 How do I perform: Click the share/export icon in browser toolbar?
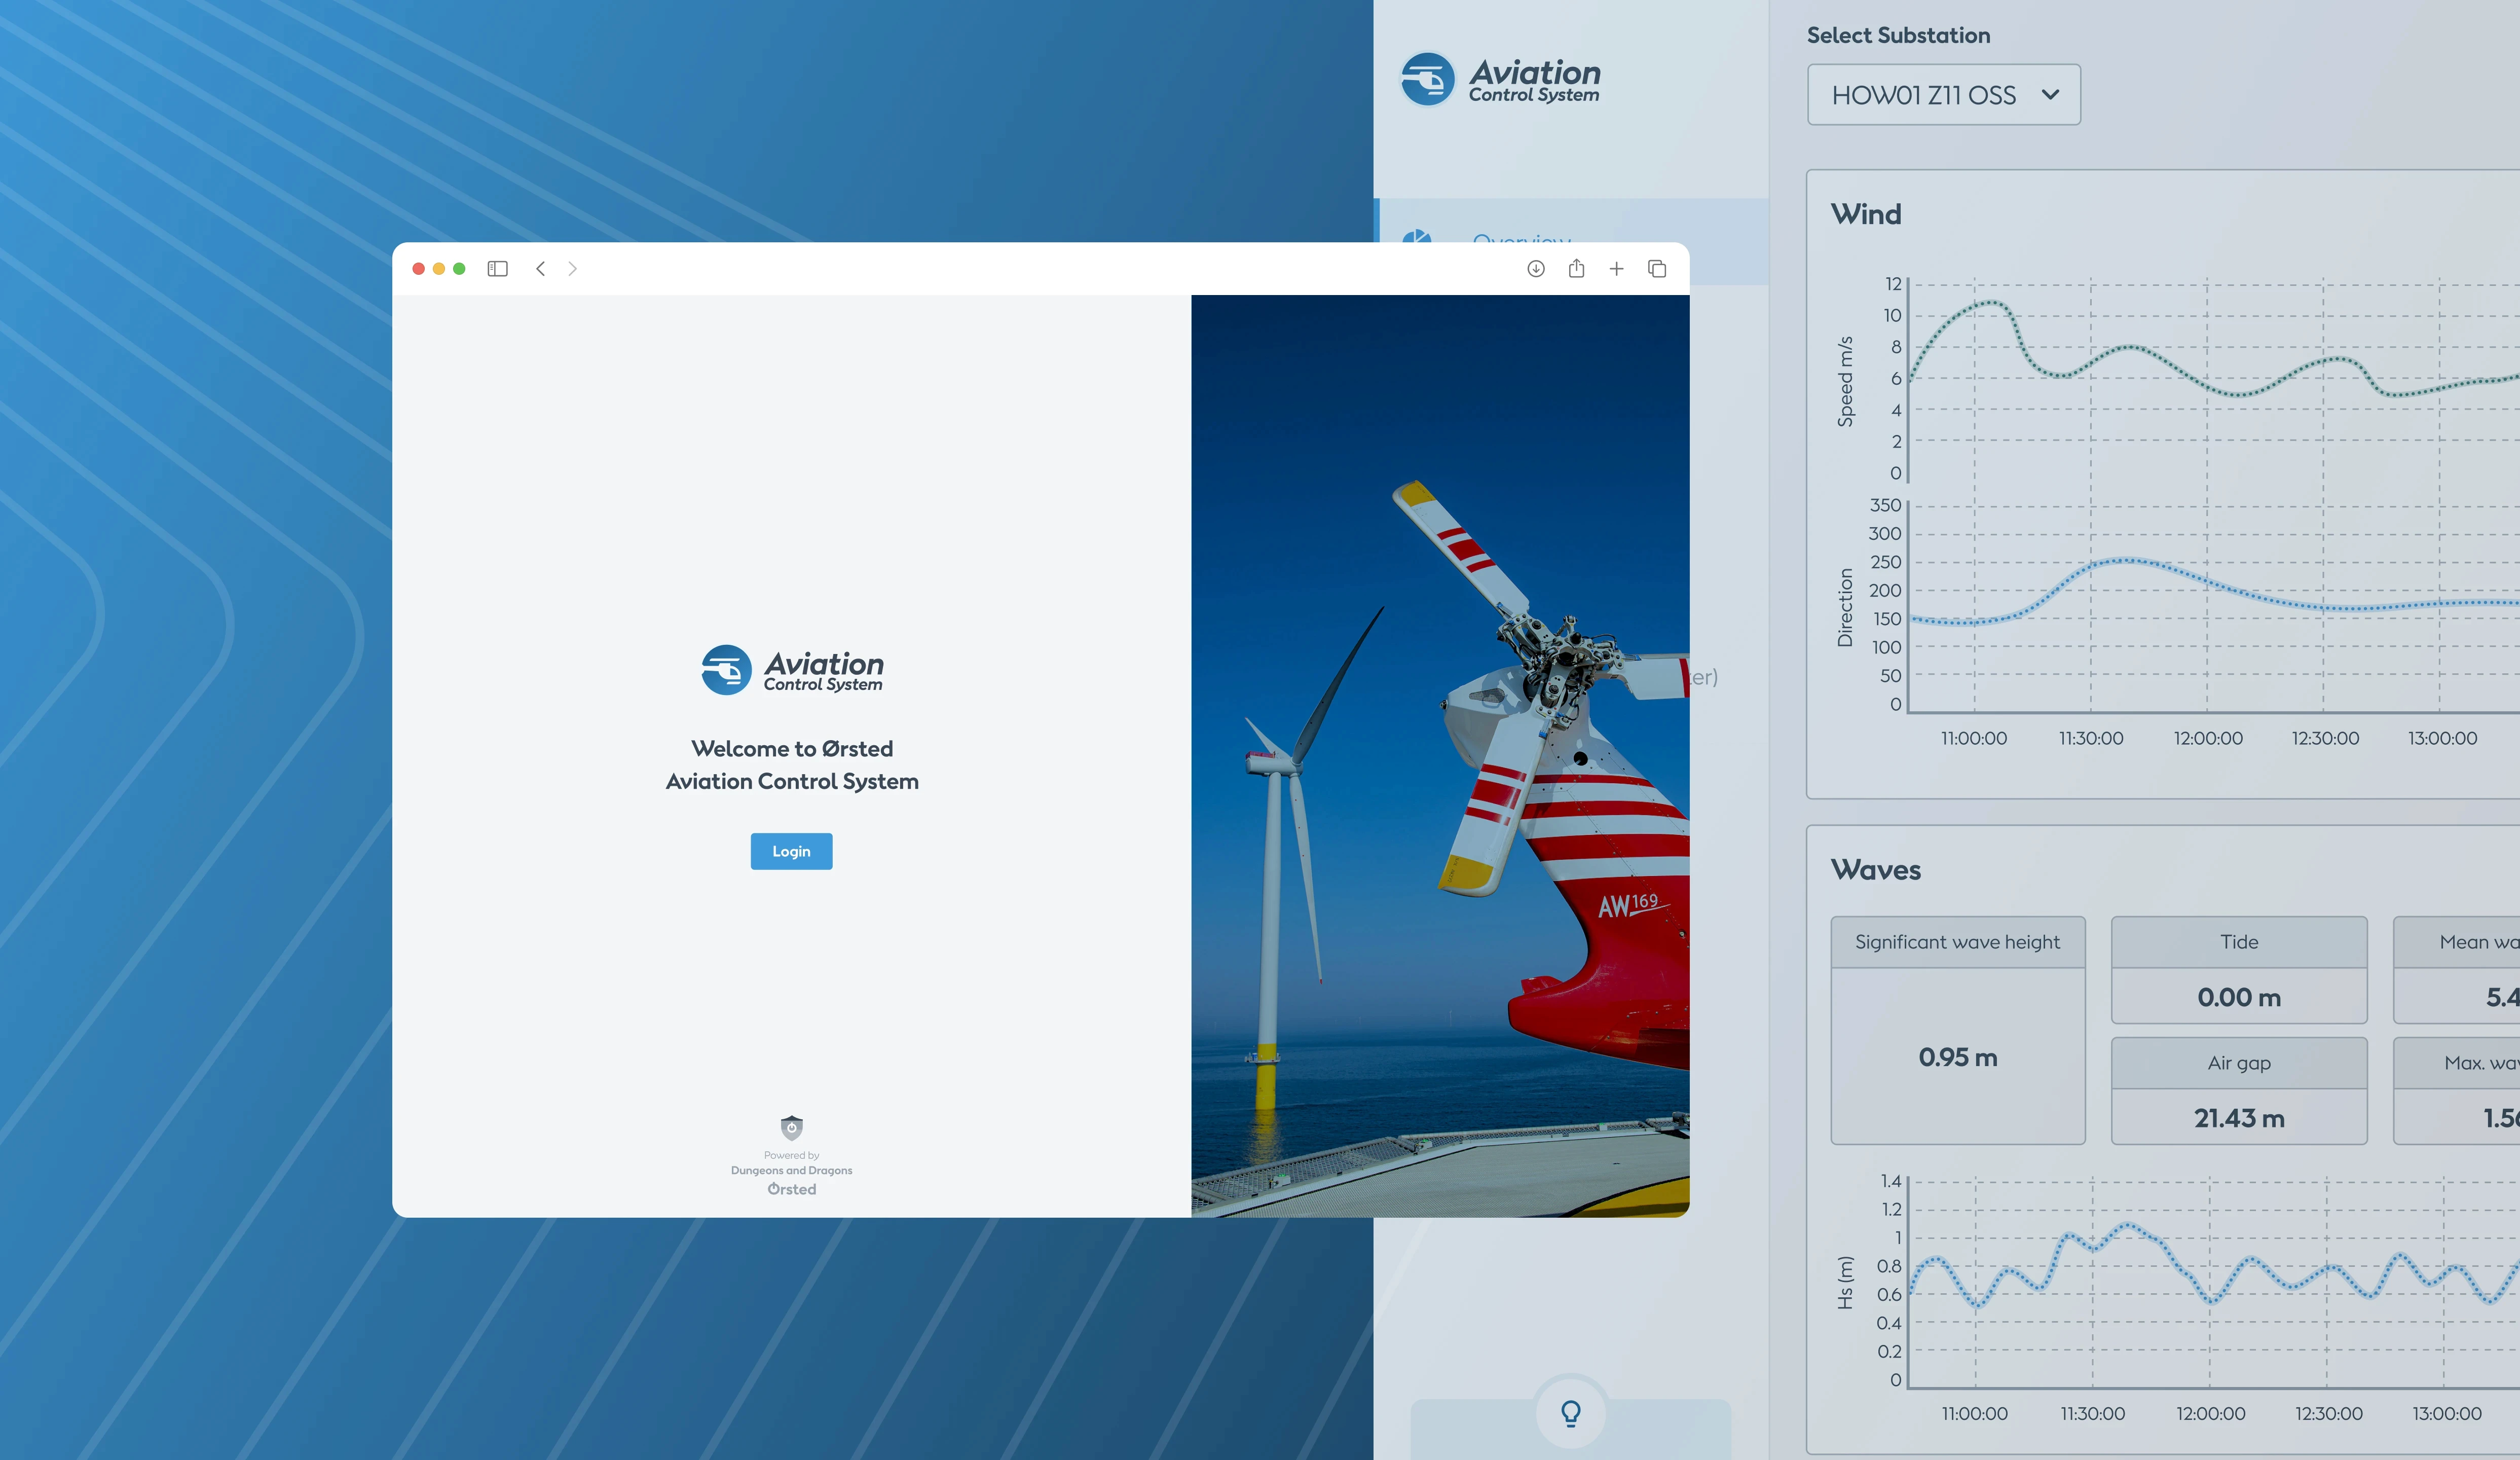coord(1577,268)
